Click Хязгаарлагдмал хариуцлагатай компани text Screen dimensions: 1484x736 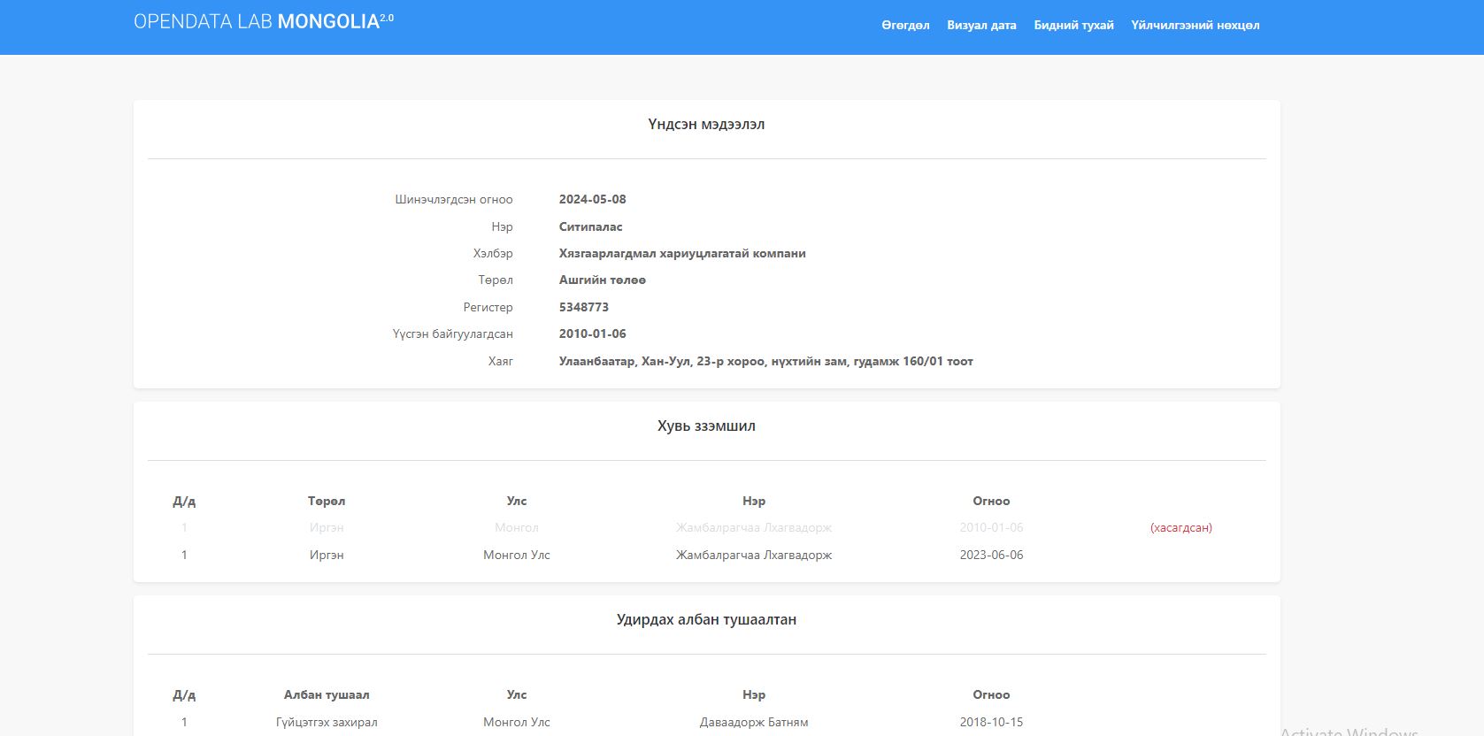[x=681, y=254]
